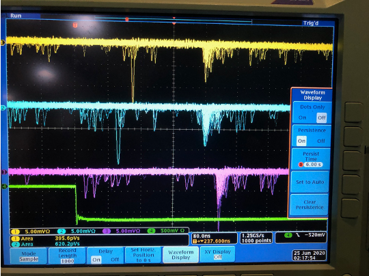Choose Set Horiz. Position to 0 s

click(143, 255)
